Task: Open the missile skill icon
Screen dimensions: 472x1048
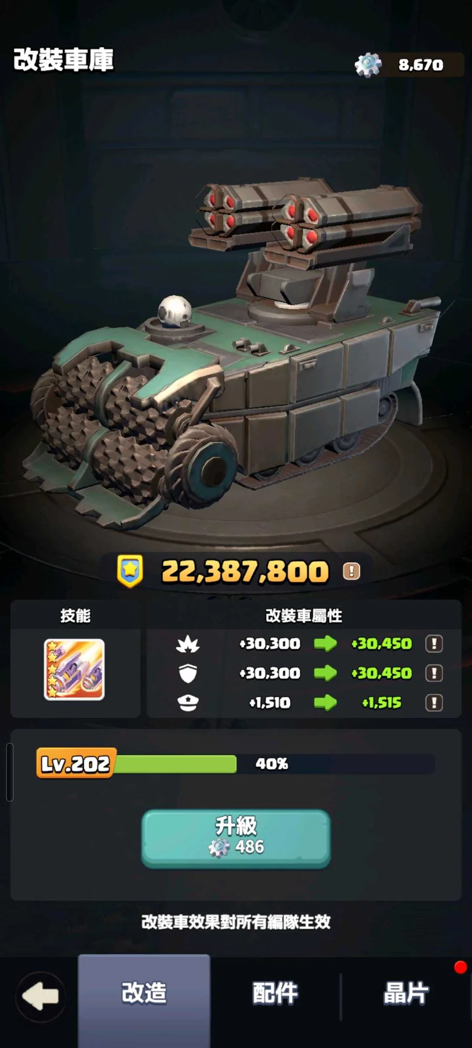Action: click(74, 670)
